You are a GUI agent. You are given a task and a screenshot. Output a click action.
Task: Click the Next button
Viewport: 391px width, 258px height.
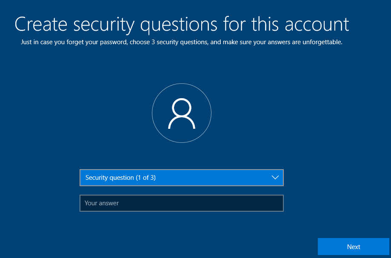pyautogui.click(x=353, y=247)
